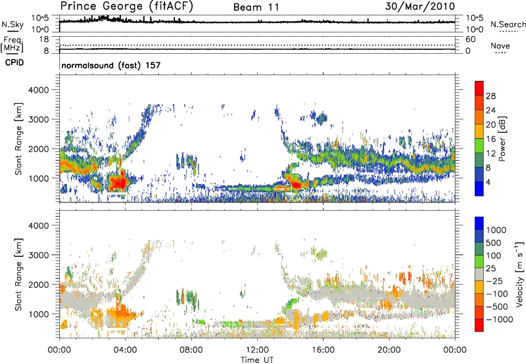Viewport: 526px width, 364px height.
Task: Click the "normalsound (fast) 157" CPID text
Action: (111, 65)
